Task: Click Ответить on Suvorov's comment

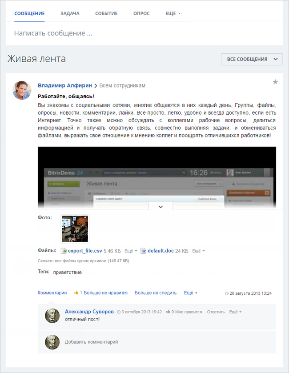Action: click(216, 312)
